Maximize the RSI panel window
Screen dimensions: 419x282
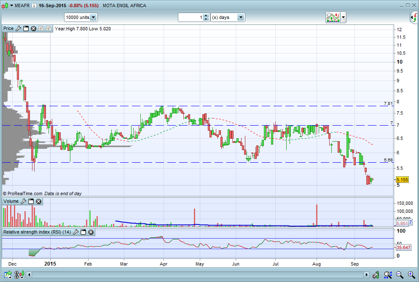[x=83, y=232]
